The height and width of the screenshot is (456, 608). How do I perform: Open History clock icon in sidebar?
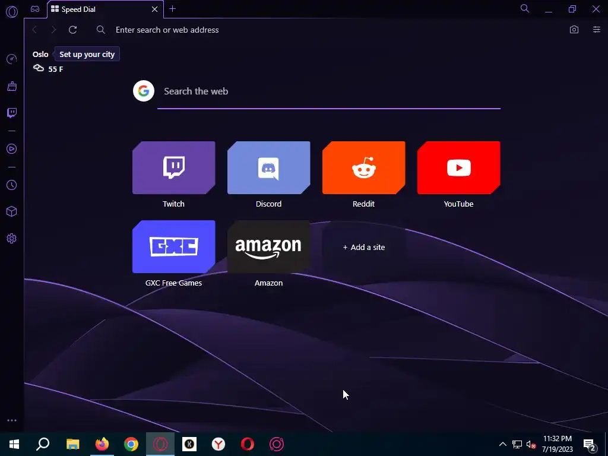(12, 185)
